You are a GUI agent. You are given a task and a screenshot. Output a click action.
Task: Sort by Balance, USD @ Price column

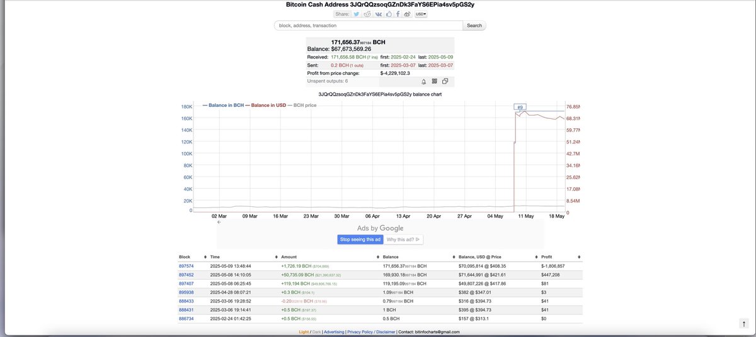click(497, 257)
